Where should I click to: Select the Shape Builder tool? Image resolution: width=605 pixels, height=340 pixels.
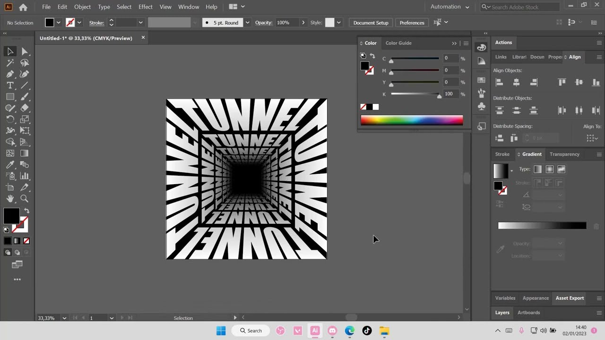click(10, 142)
